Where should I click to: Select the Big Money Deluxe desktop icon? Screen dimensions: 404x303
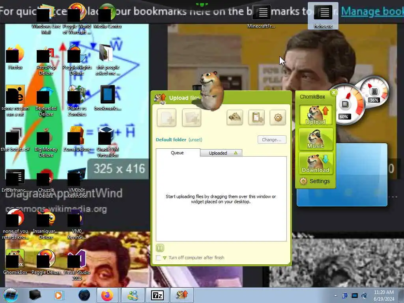(x=46, y=142)
